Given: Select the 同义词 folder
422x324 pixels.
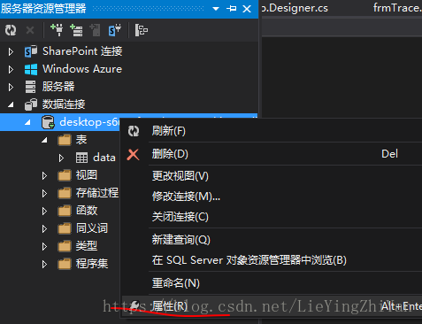Looking at the screenshot, I should (92, 228).
